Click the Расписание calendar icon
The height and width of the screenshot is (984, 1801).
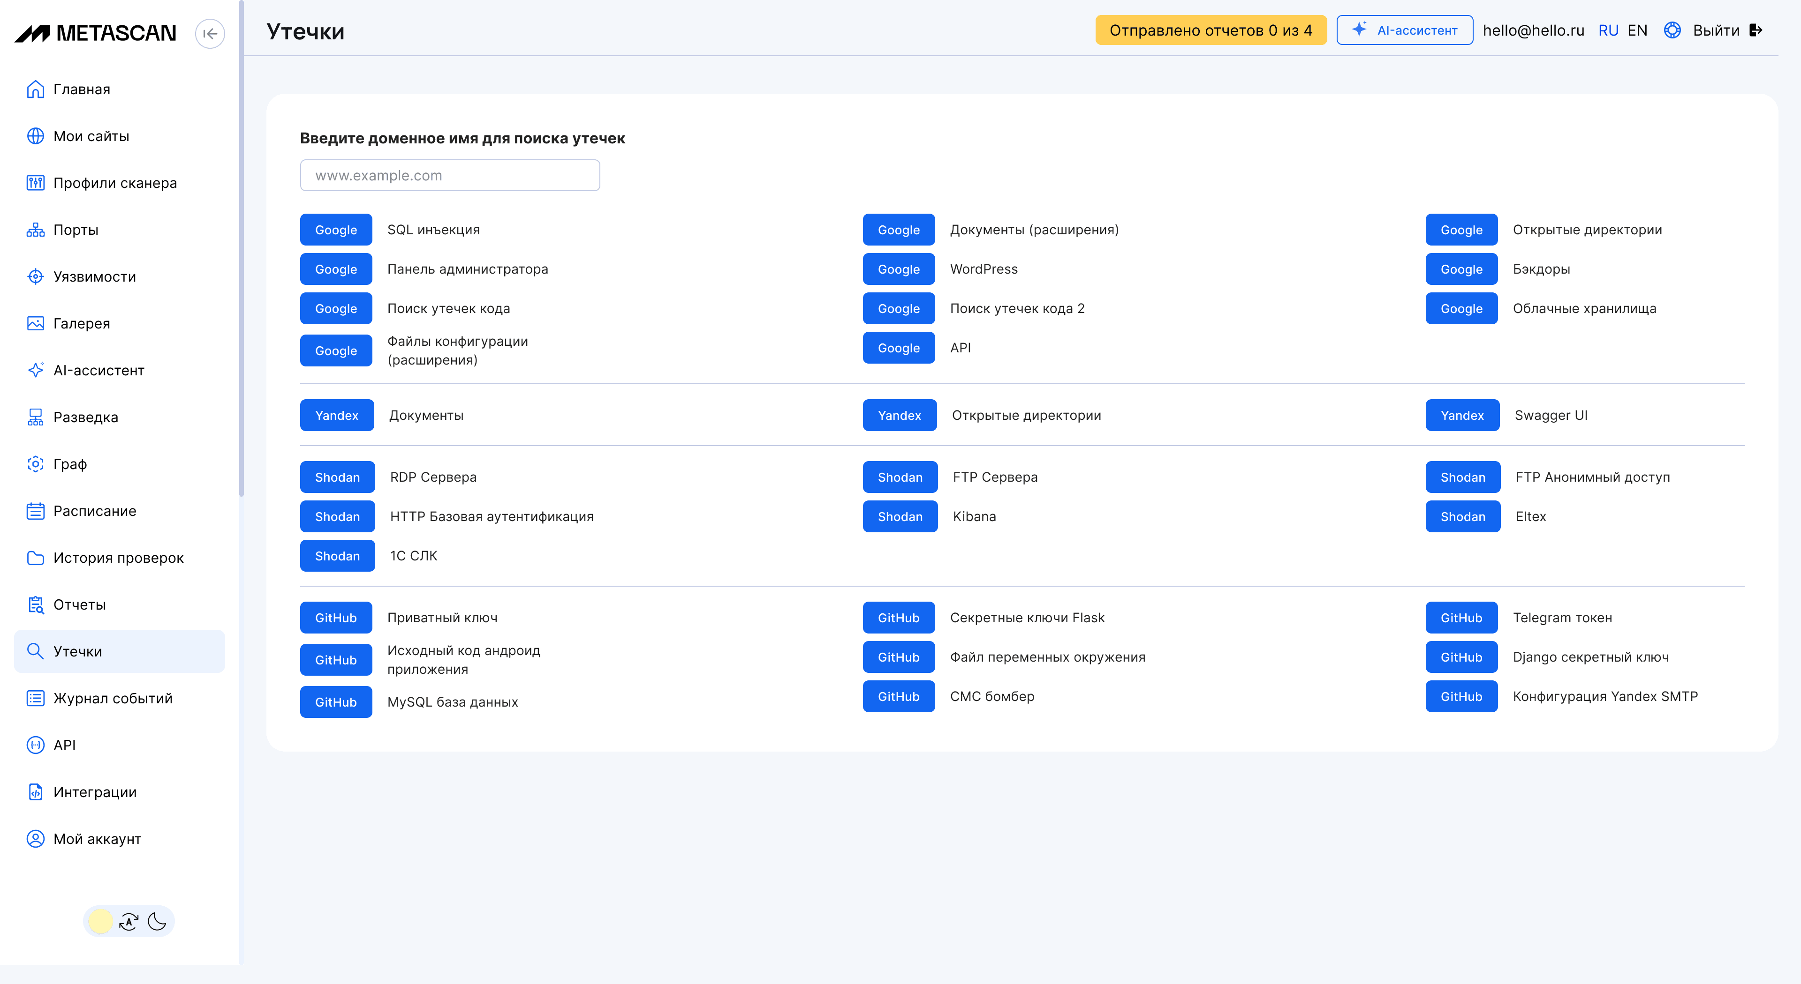click(35, 510)
